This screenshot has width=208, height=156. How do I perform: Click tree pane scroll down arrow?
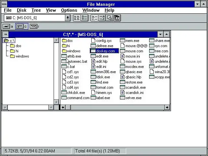56,102
